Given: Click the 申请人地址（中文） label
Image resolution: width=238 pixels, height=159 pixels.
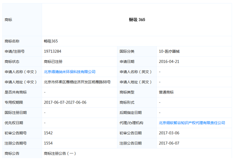Looking at the screenshot, I should click(x=21, y=82).
